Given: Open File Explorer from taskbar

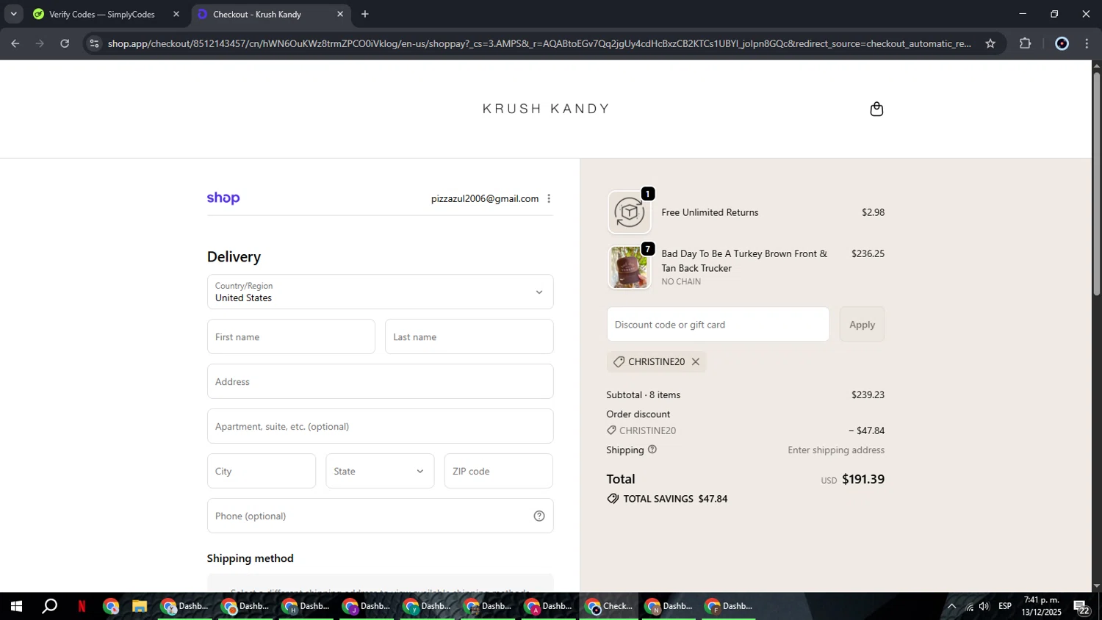Looking at the screenshot, I should click(x=140, y=606).
